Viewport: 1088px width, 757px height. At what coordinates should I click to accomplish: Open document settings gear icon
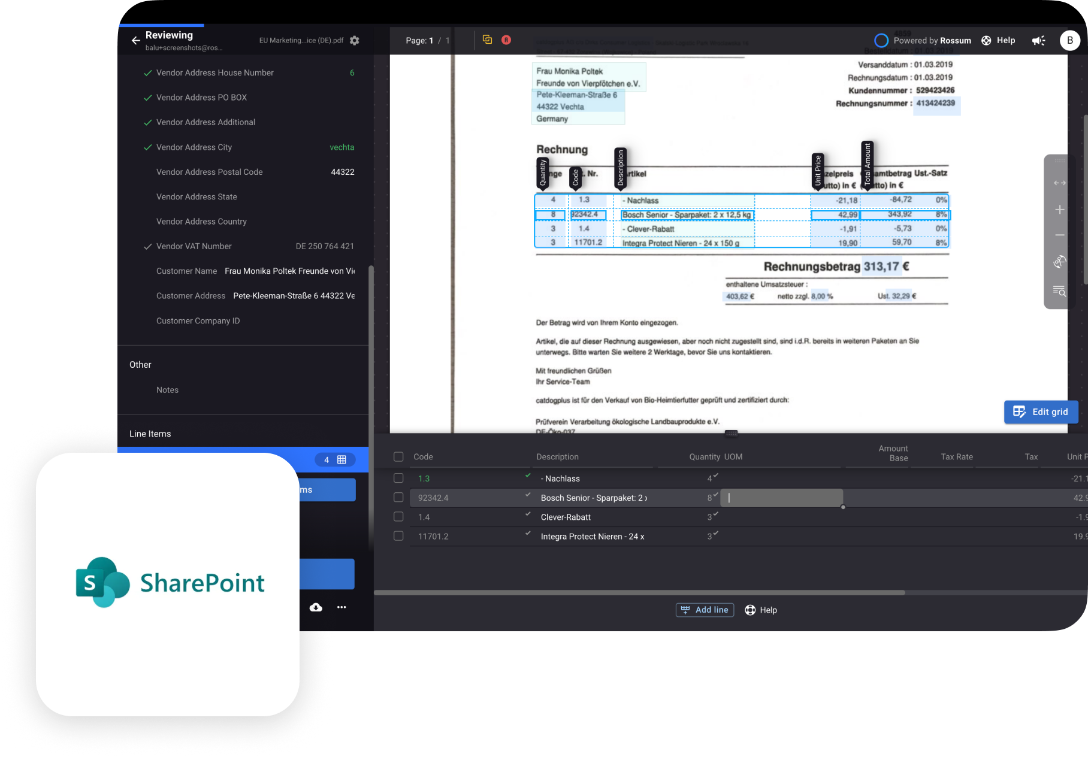[355, 40]
